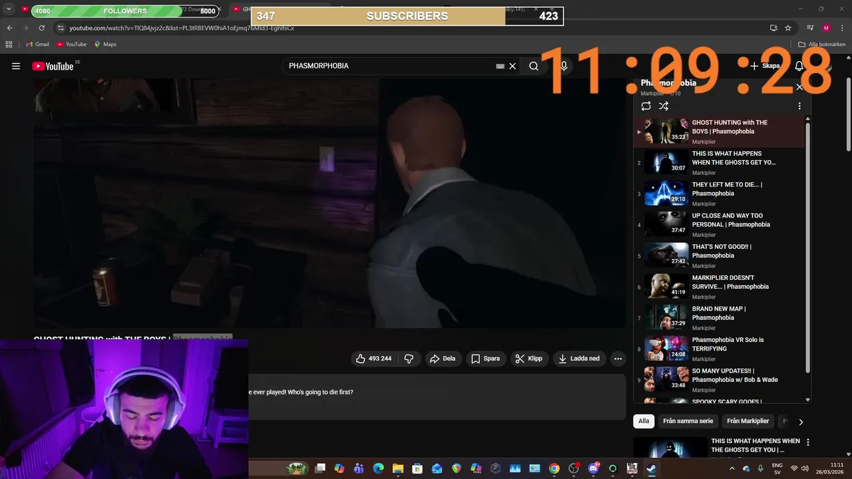Image resolution: width=852 pixels, height=479 pixels.
Task: Play GHOST HUNTING with THE BOYS playlist item
Action: (720, 132)
